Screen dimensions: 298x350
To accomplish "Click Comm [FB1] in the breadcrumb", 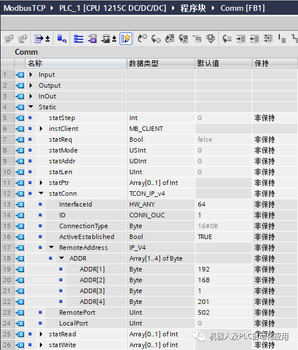I will 243,9.
